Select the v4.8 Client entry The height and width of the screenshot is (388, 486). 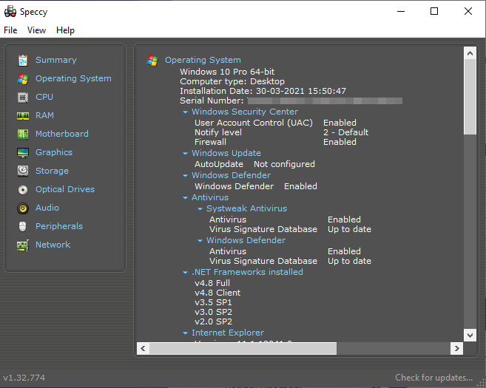coord(217,293)
